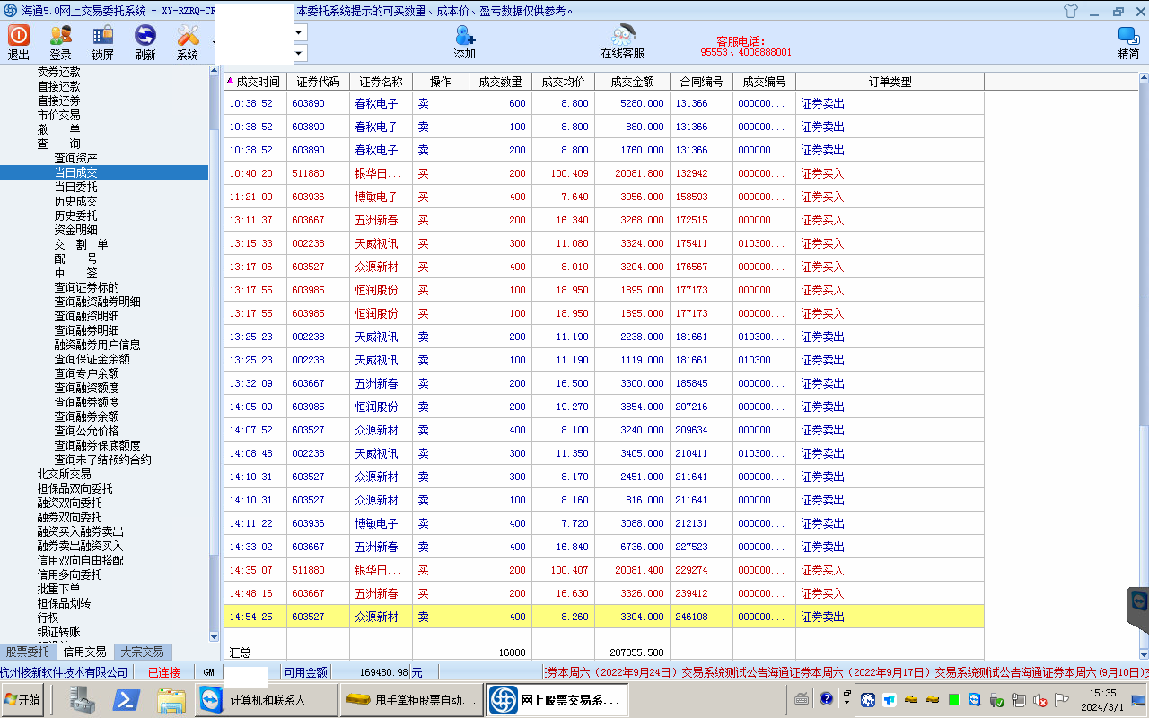Open the lower account dropdown in toolbar
Viewport: 1149px width, 718px height.
[300, 53]
